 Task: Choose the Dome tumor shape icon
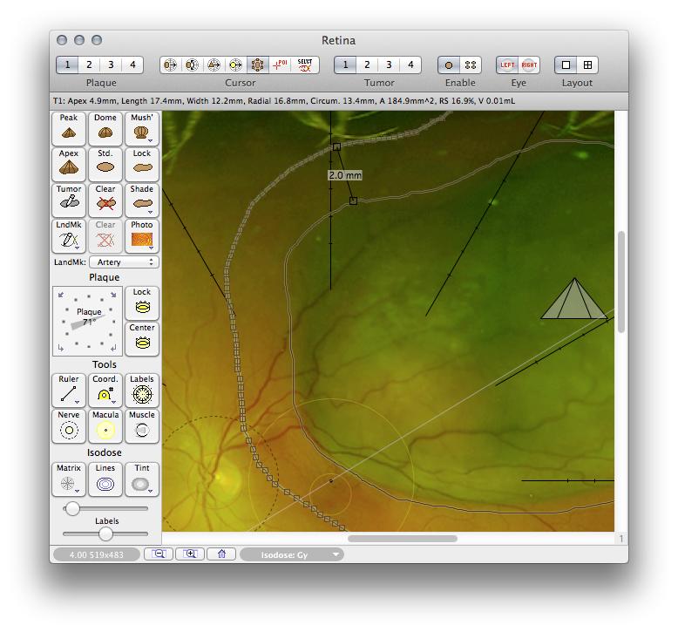(105, 129)
